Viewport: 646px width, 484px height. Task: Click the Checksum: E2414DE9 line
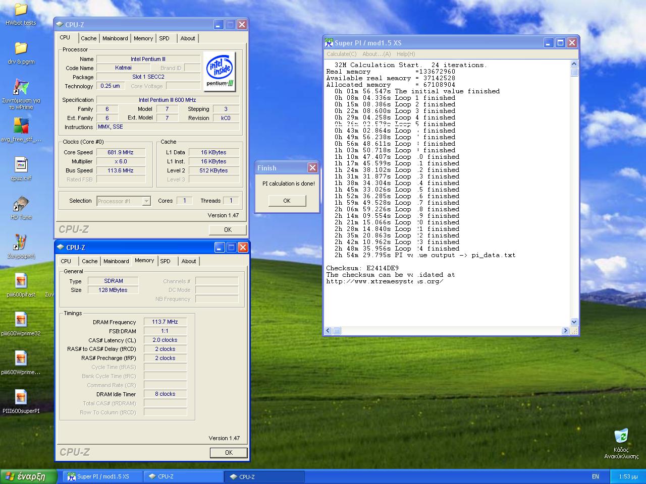click(362, 268)
